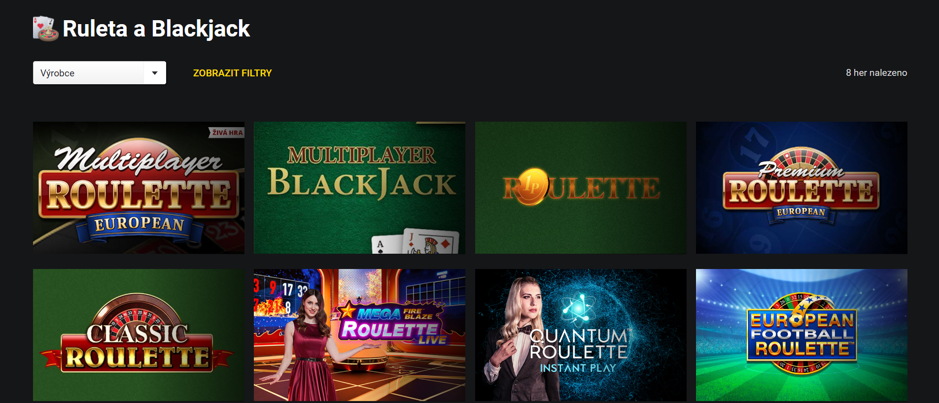
Task: Open Multiplayer Roulette European game
Action: click(139, 188)
